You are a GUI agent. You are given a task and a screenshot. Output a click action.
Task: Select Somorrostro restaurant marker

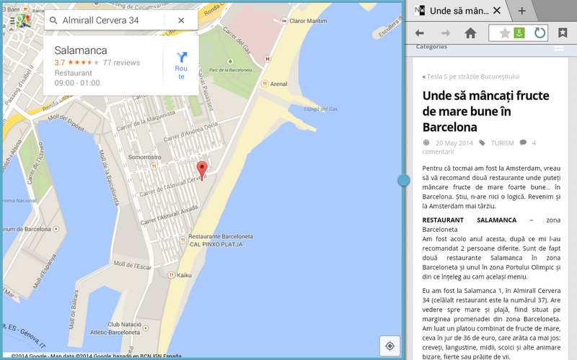point(154,166)
